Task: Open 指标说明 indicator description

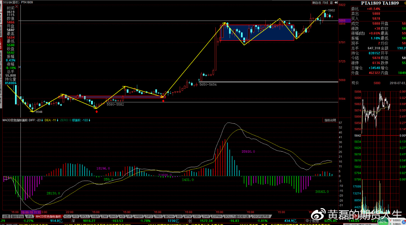Action: pyautogui.click(x=330, y=120)
